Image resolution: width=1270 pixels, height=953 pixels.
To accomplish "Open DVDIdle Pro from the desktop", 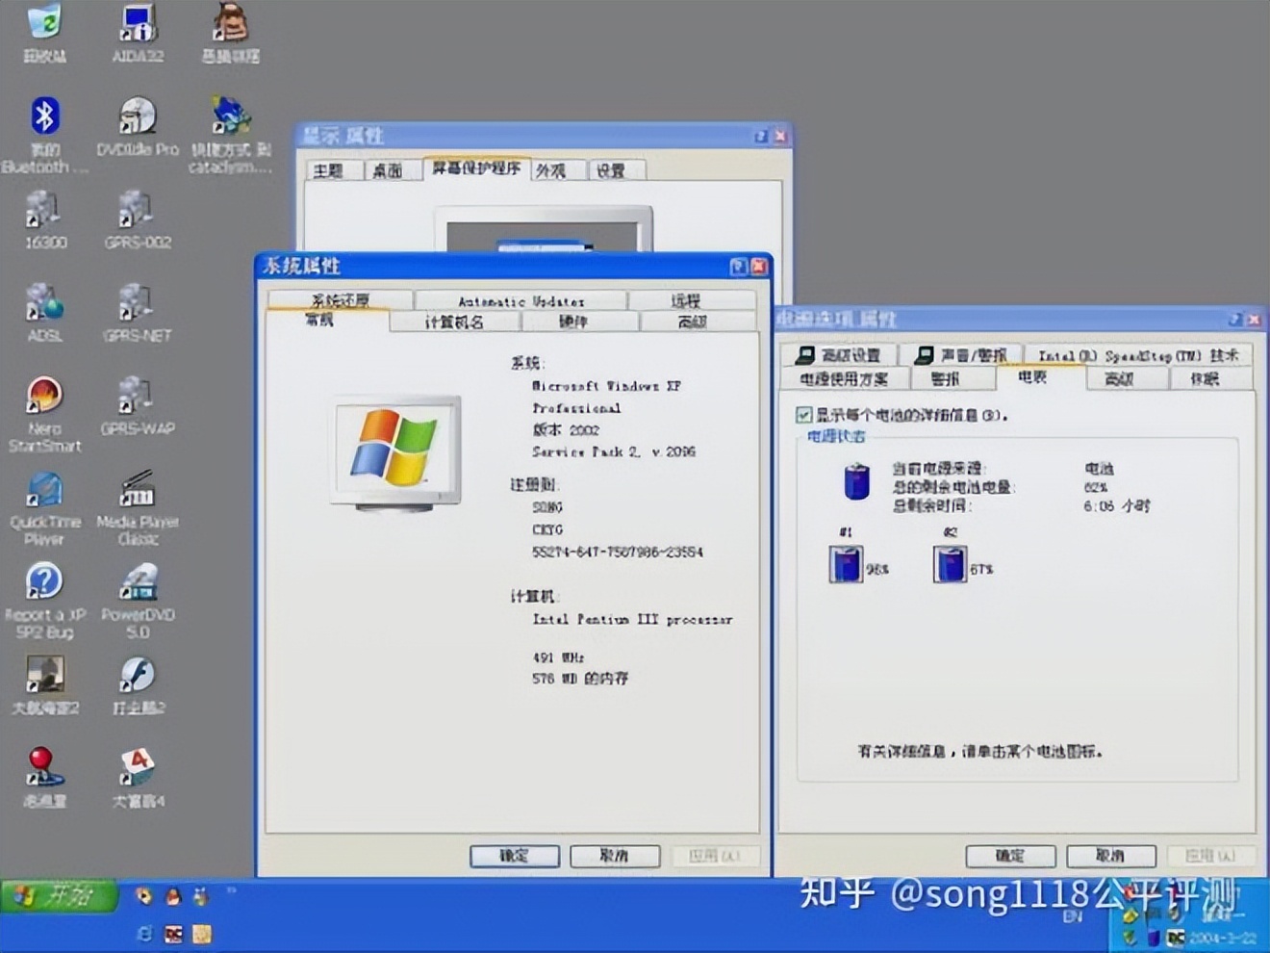I will coord(137,116).
